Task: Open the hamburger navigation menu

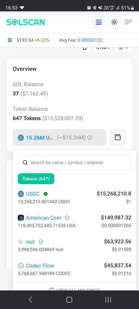Action: (128, 22)
